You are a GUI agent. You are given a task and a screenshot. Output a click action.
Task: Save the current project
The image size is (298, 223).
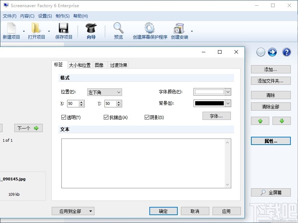64,30
